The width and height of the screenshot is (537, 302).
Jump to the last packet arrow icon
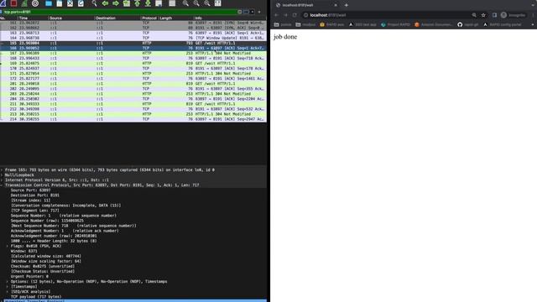[x=148, y=3]
